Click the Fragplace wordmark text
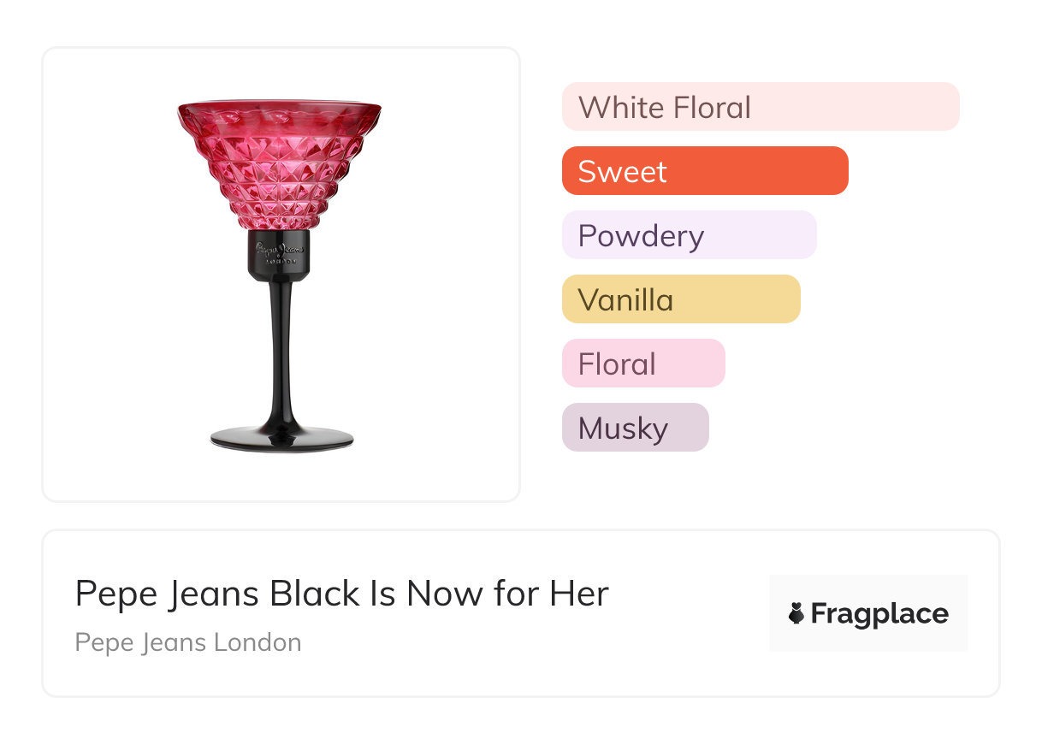This screenshot has width=1042, height=739. coord(879,614)
